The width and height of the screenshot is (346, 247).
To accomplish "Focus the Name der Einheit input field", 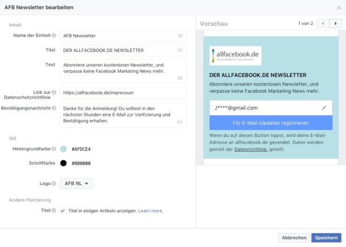I will click(x=123, y=36).
